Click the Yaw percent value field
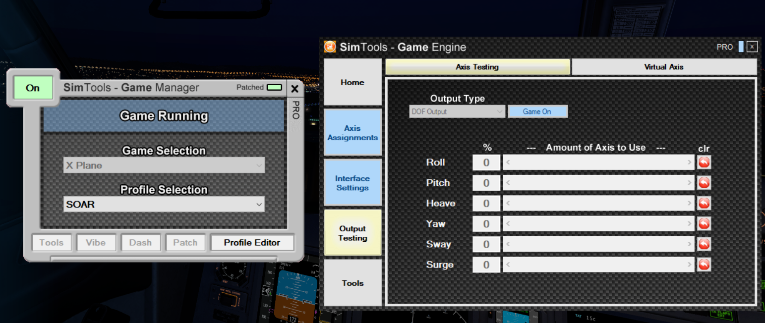Screen dimensions: 765x323 [486, 224]
